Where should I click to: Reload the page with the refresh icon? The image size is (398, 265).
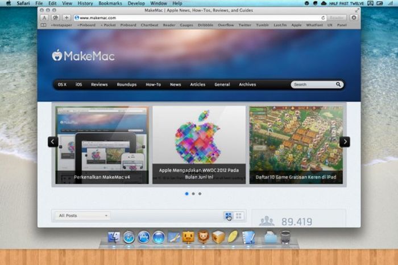coord(323,18)
